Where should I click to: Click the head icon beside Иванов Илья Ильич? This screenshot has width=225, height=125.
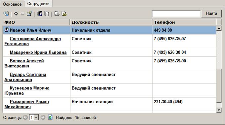click(x=7, y=30)
